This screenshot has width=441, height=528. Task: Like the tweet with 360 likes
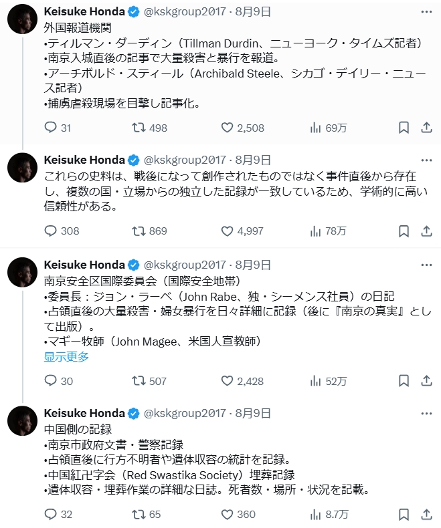point(227,514)
